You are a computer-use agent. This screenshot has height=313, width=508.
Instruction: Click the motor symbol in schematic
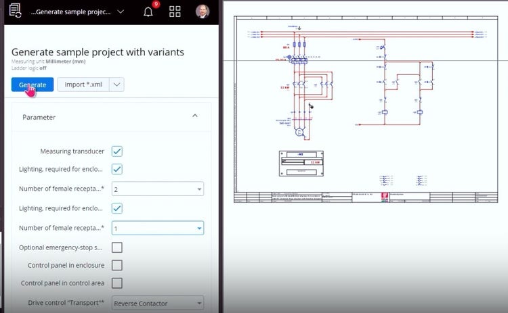[x=299, y=133]
